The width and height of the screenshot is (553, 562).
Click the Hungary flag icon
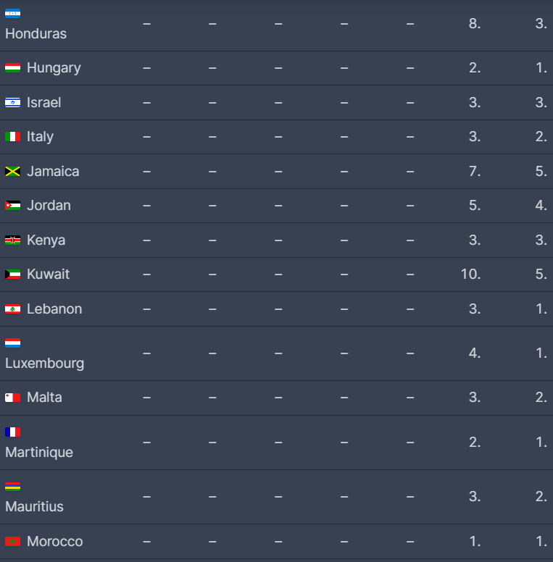click(12, 68)
